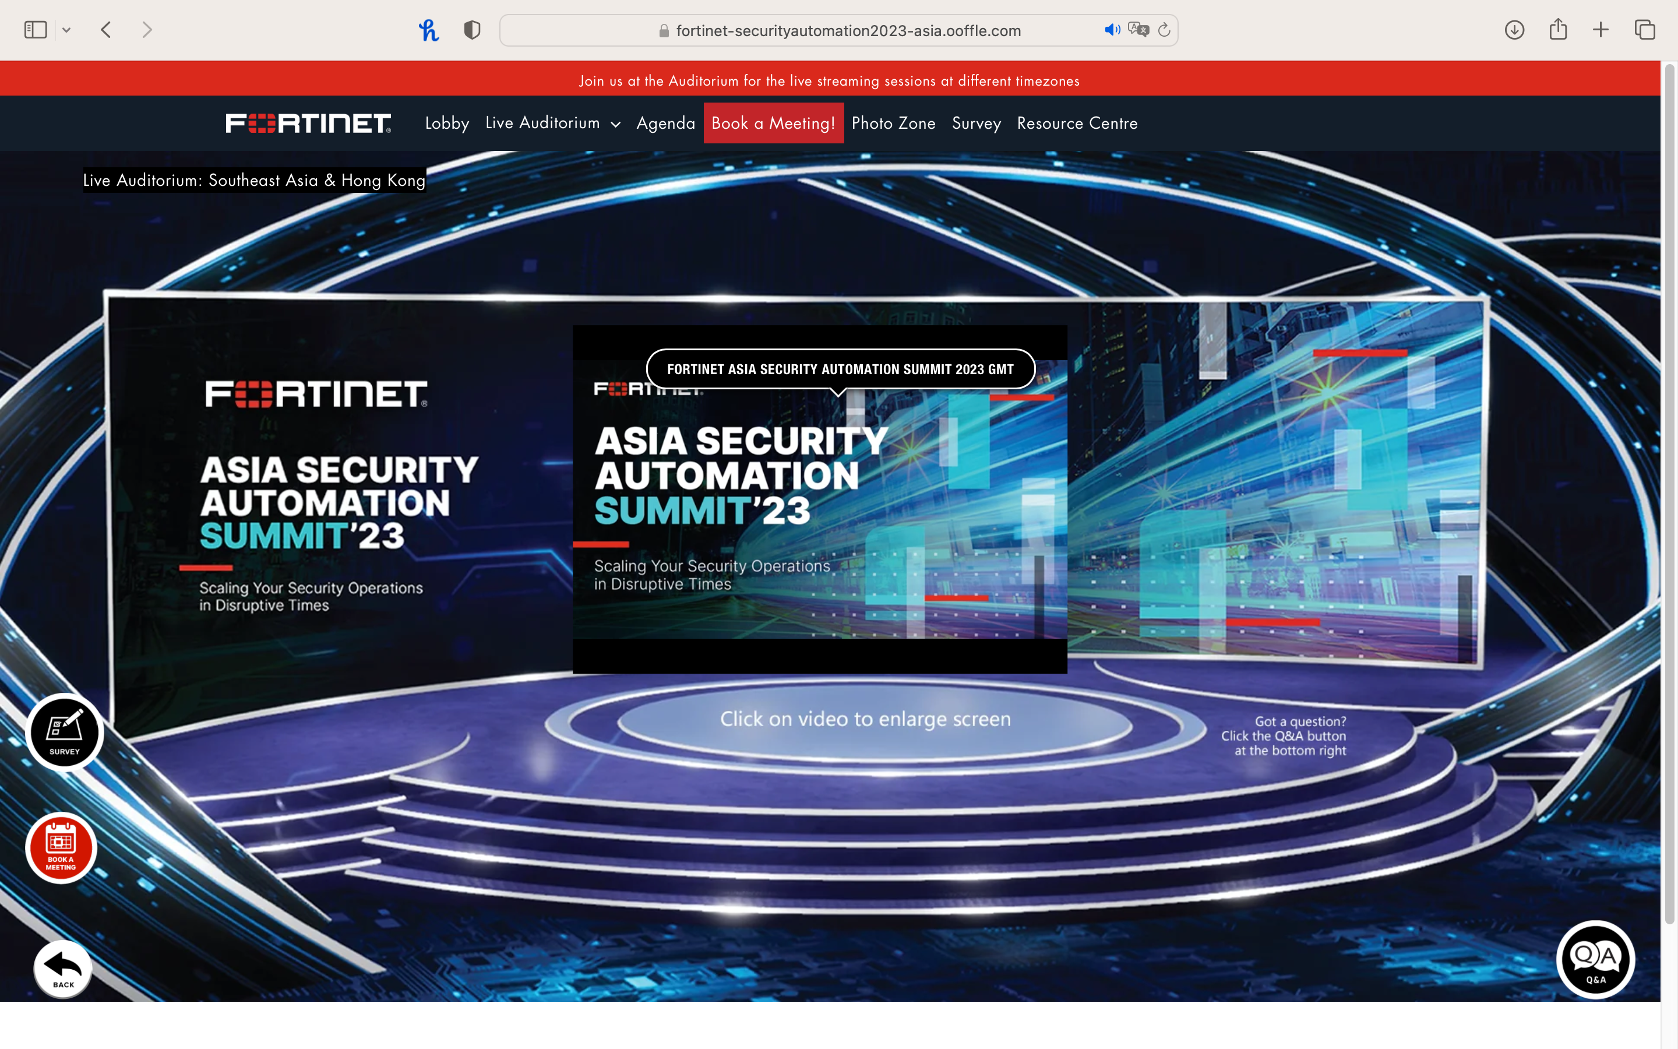The width and height of the screenshot is (1678, 1049).
Task: Click the Safari downloads icon
Action: tap(1514, 30)
